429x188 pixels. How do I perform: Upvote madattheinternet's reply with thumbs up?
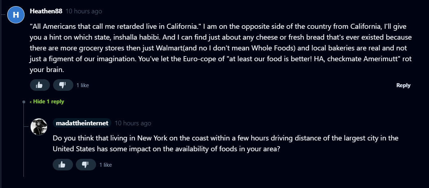click(x=63, y=165)
